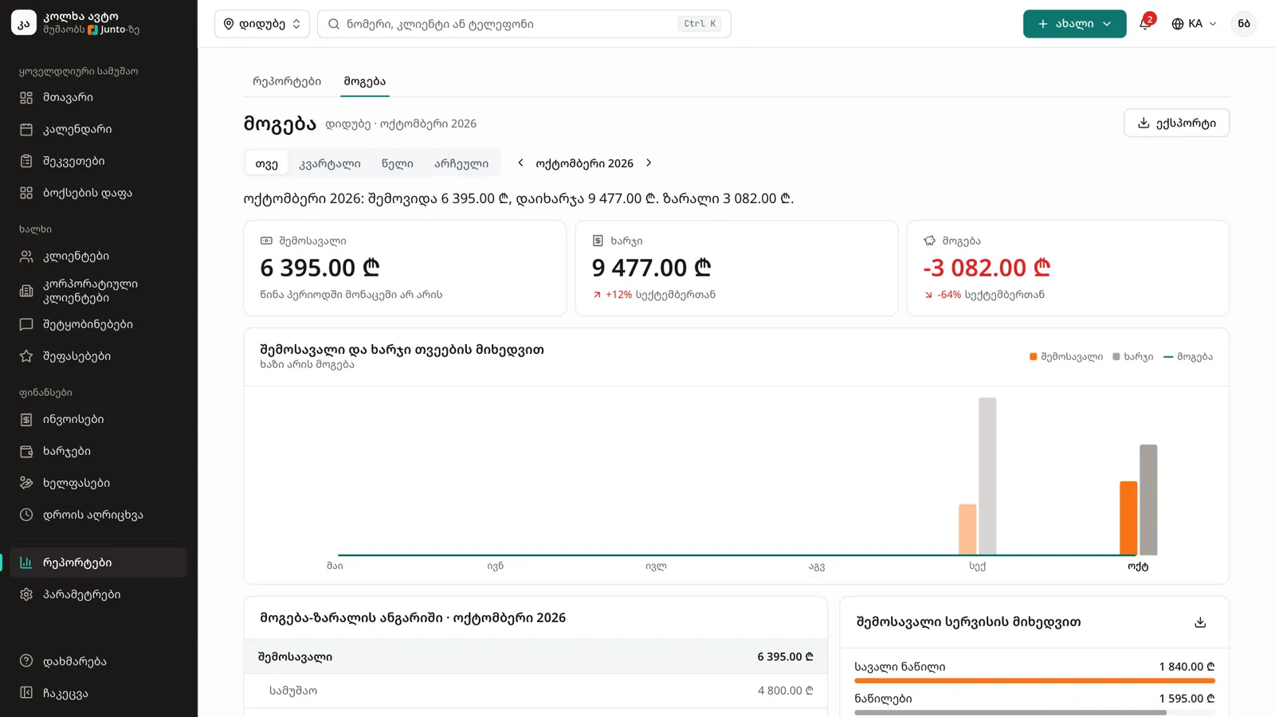Expand the ახალი create button menu
Viewport: 1275px width, 717px height.
coord(1074,24)
